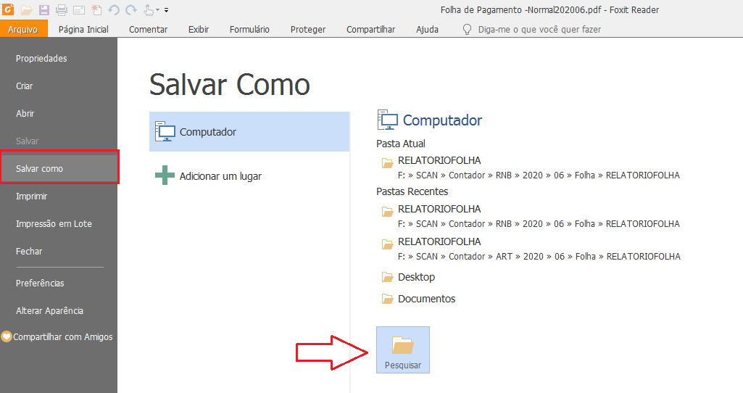This screenshot has height=393, width=743.
Task: Switch to the Formulário tab
Action: click(249, 30)
